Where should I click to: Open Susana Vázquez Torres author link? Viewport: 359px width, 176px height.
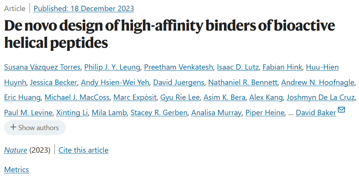(42, 67)
